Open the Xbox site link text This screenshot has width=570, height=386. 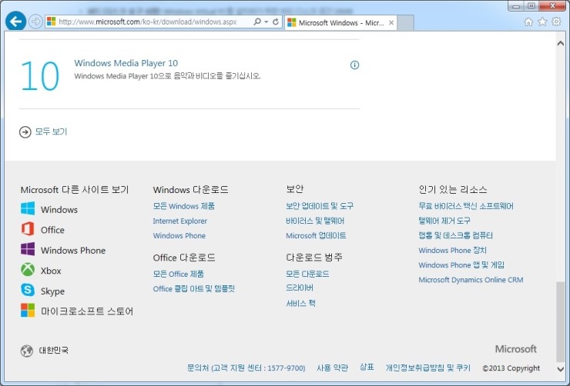[x=51, y=271]
